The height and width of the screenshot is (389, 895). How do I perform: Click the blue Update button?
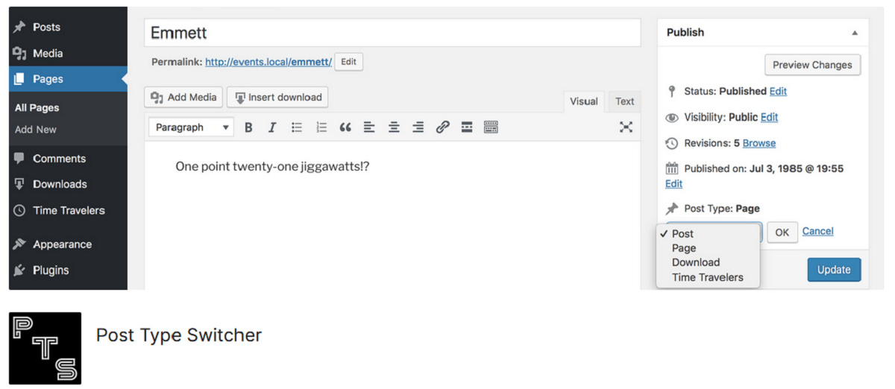point(833,270)
